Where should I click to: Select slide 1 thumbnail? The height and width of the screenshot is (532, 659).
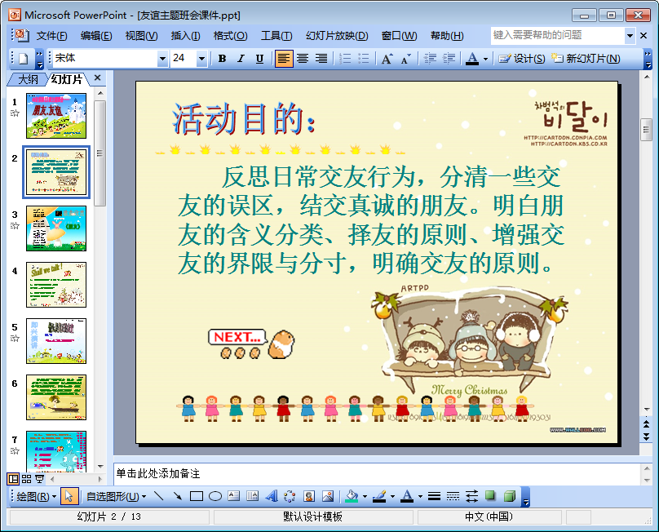(56, 116)
